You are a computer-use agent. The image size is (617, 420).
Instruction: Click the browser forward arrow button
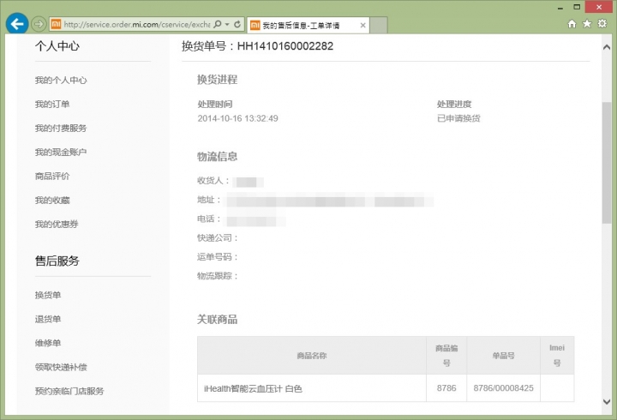point(39,24)
